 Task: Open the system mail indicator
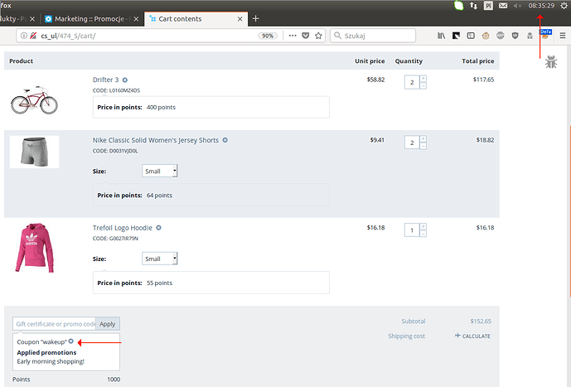pyautogui.click(x=503, y=6)
